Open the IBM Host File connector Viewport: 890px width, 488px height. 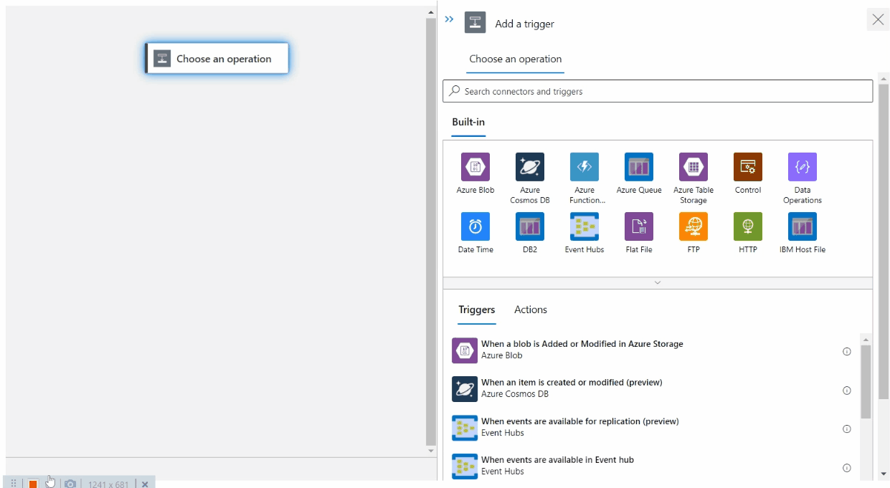802,226
